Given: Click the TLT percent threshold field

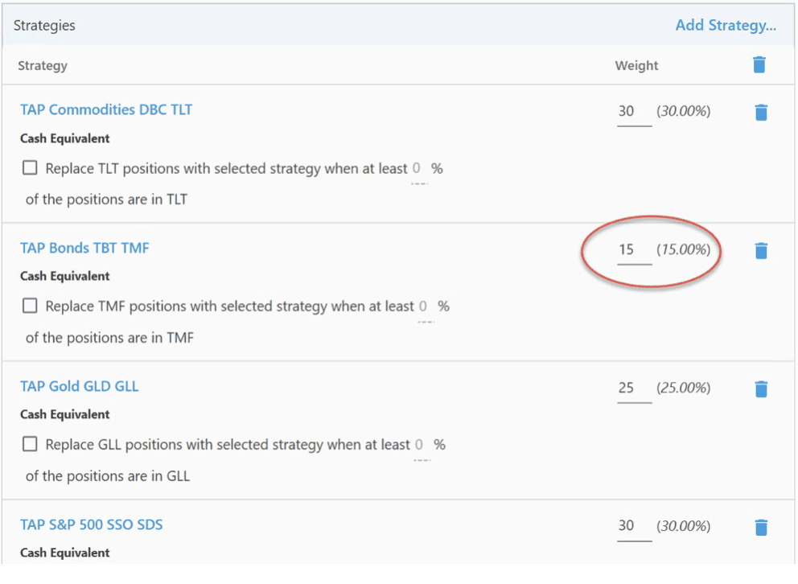Looking at the screenshot, I should coord(418,169).
